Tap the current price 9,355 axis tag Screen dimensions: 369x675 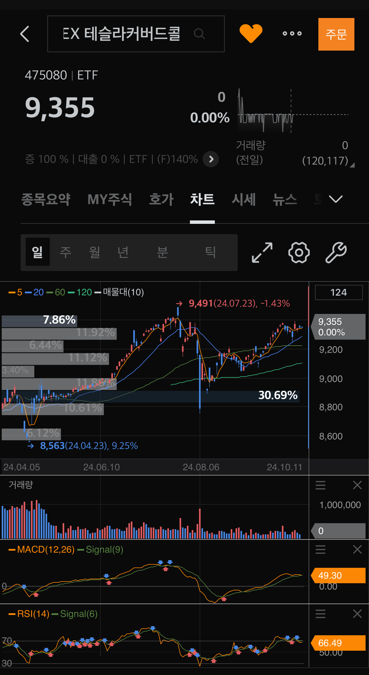pyautogui.click(x=339, y=327)
